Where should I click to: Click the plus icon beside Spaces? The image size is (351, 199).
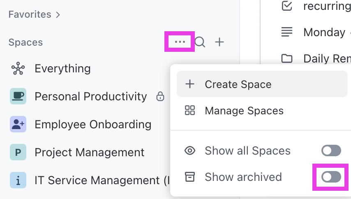(220, 42)
